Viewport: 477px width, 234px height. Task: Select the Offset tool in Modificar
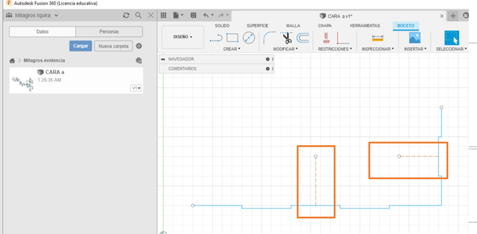pos(303,38)
